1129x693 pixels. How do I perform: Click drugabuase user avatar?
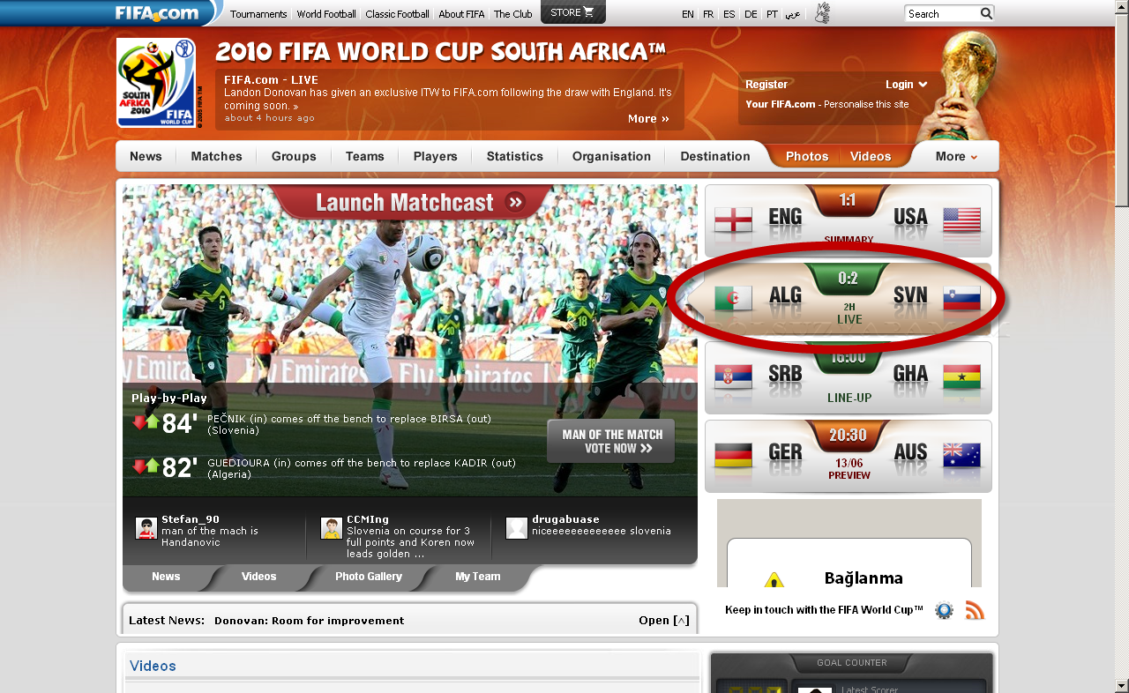coord(517,528)
